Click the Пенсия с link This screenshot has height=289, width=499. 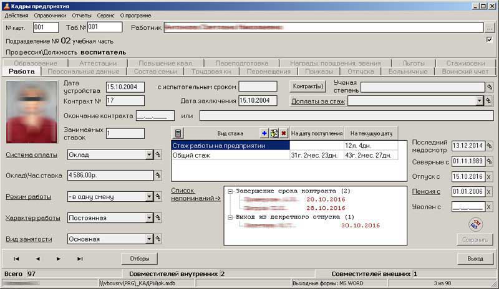click(x=426, y=191)
